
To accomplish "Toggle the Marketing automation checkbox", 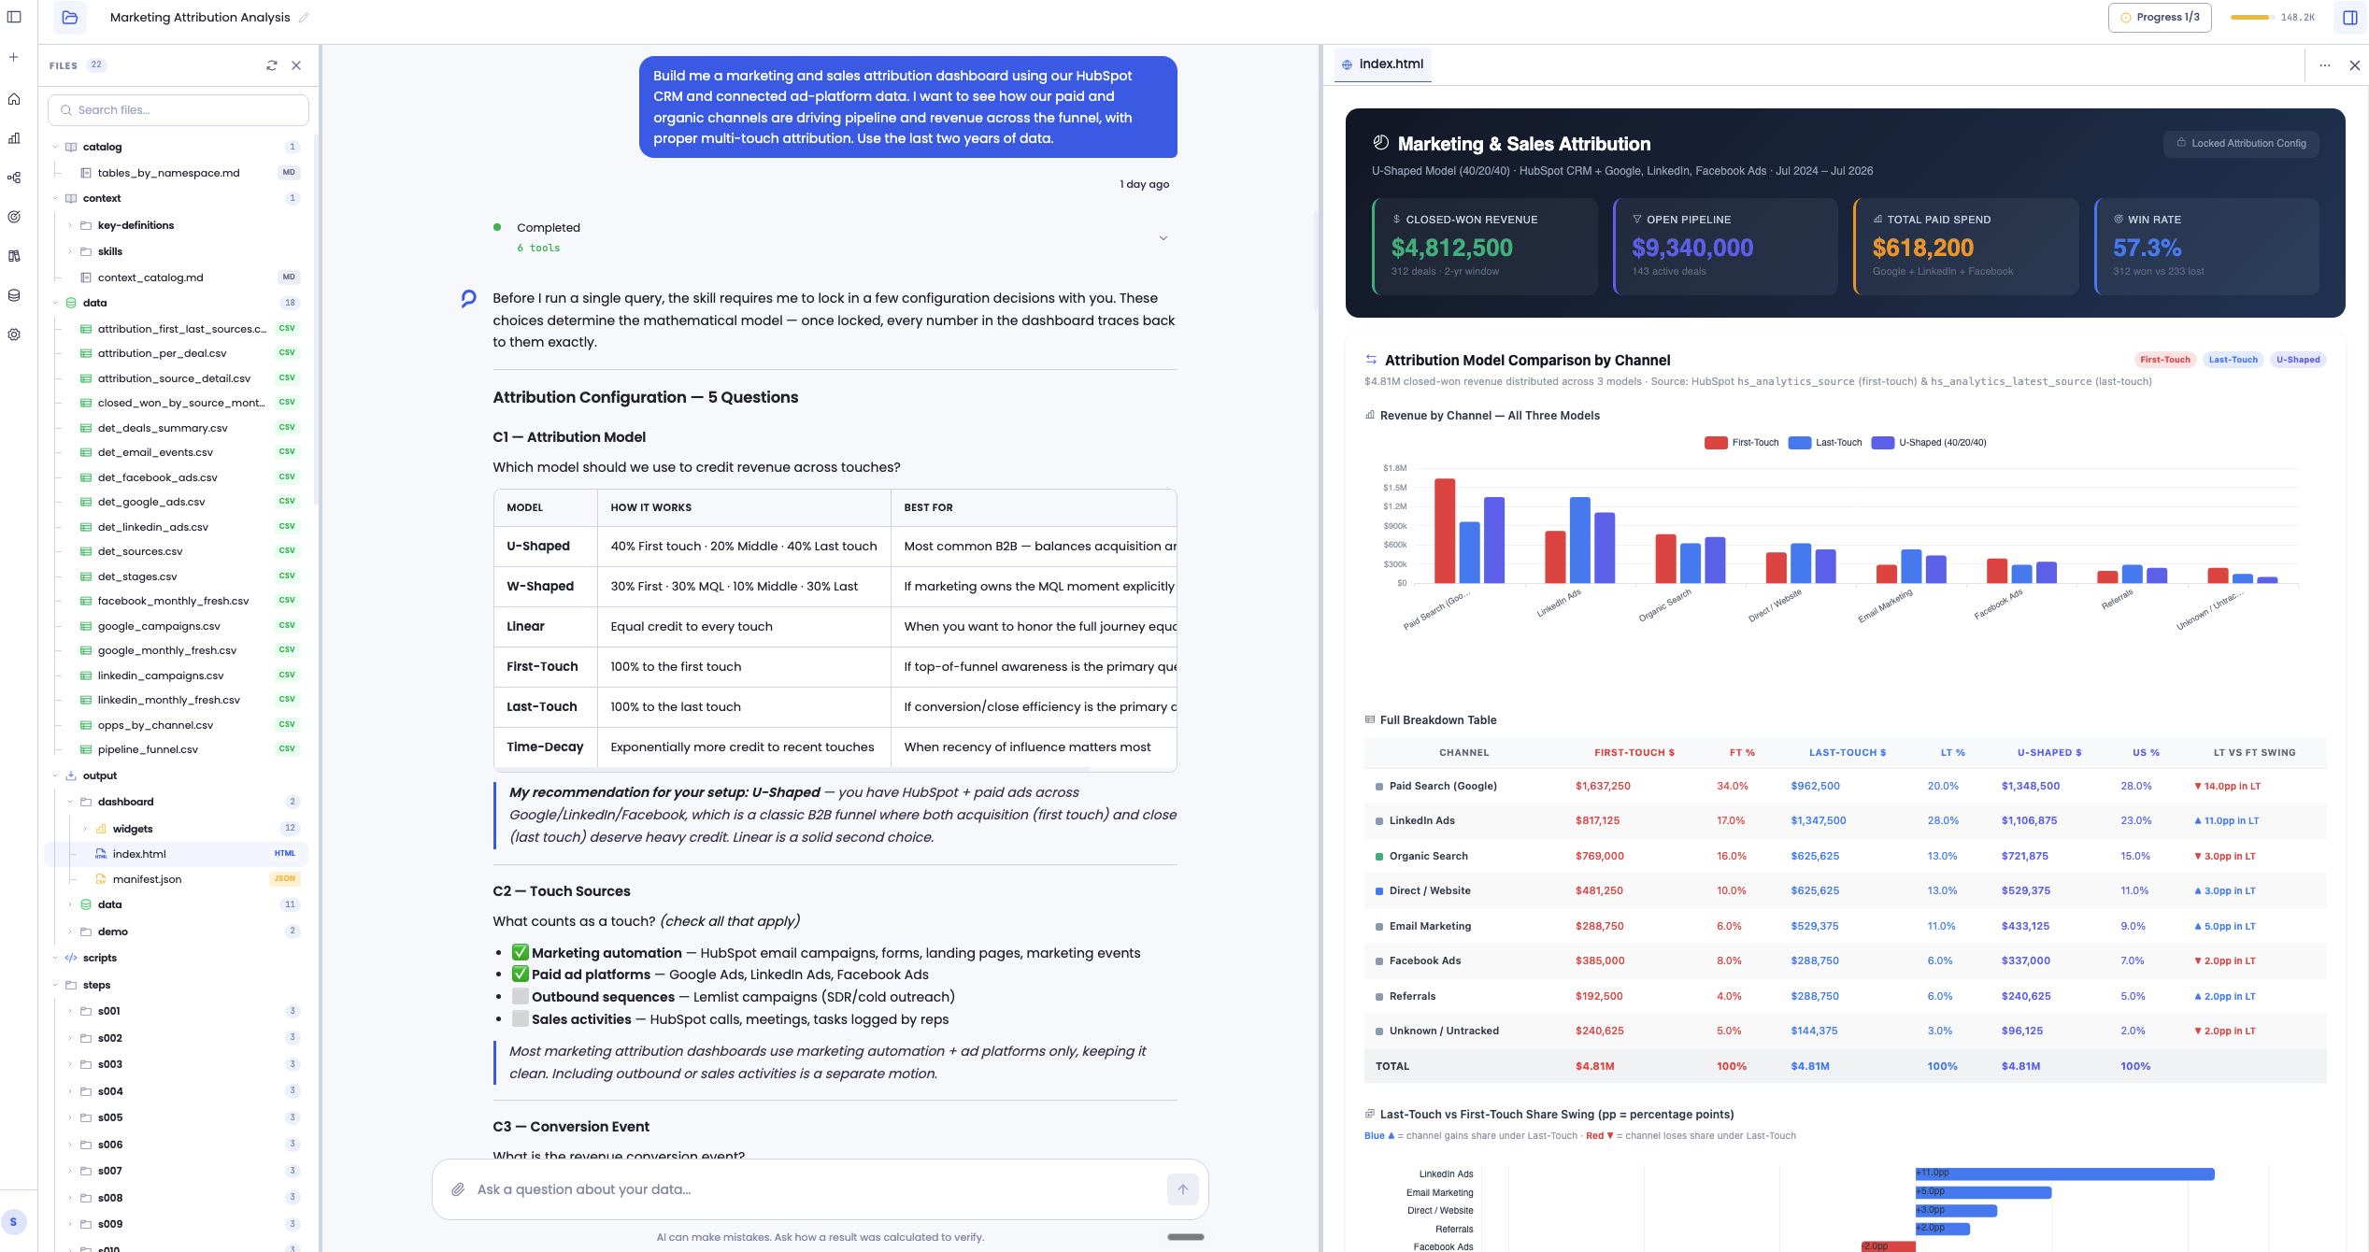I will 521,953.
